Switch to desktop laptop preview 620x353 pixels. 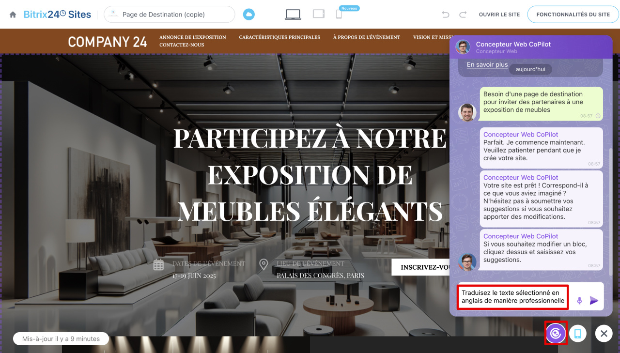293,15
